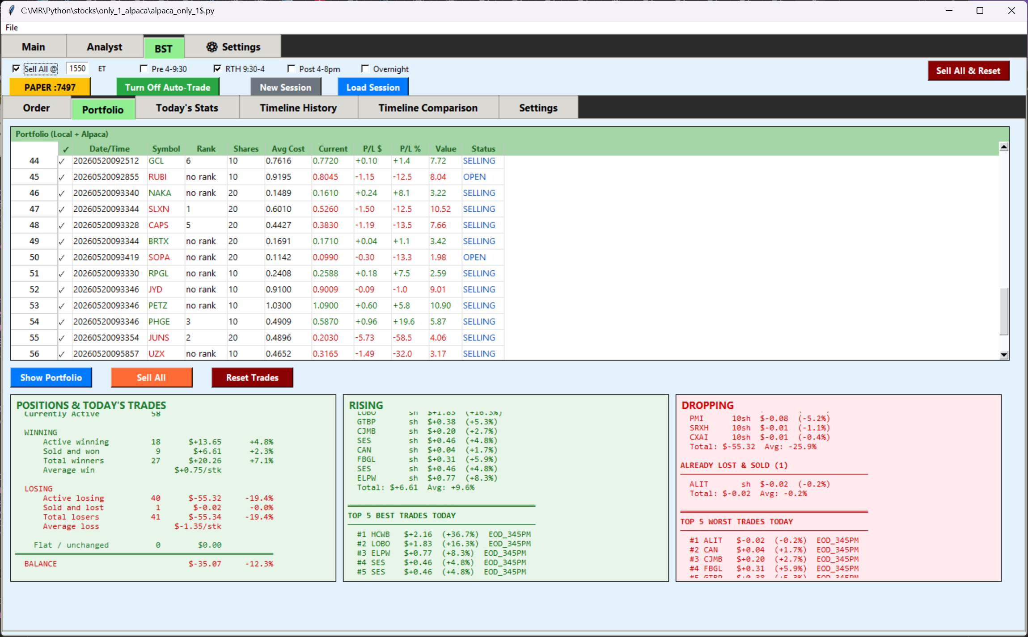Click the 1550 sell time field

pyautogui.click(x=77, y=68)
